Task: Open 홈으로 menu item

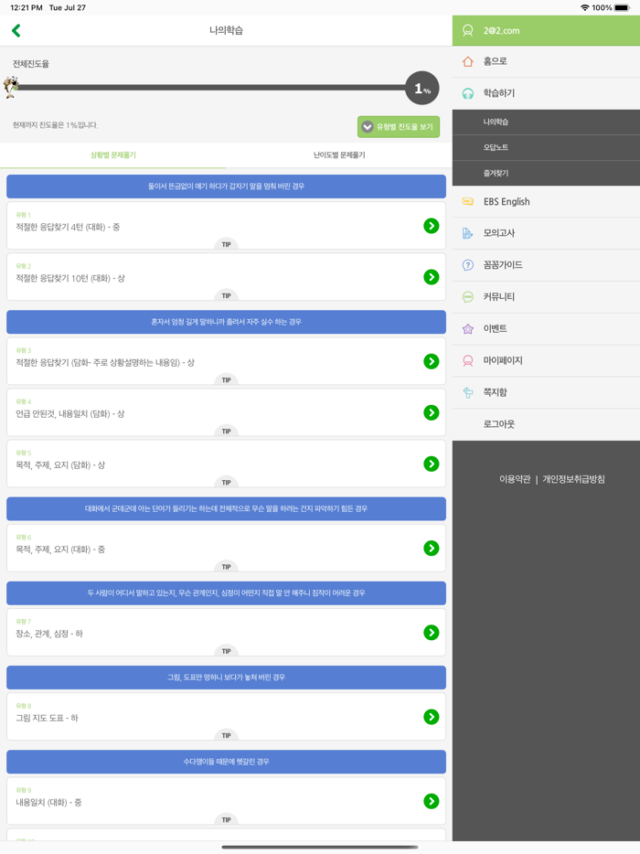Action: [546, 61]
